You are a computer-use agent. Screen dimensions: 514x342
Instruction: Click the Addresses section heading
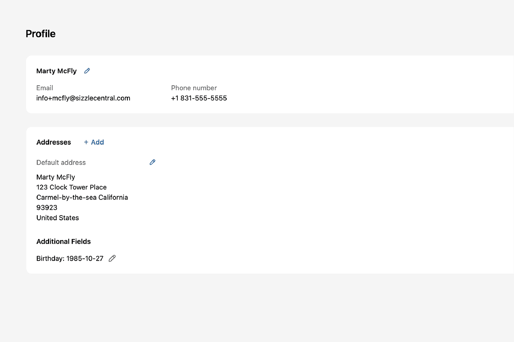coord(54,142)
